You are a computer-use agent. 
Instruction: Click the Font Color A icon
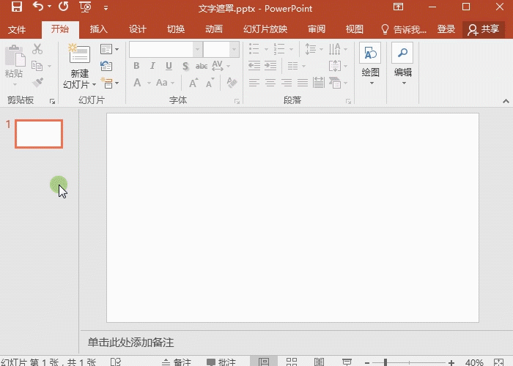138,83
